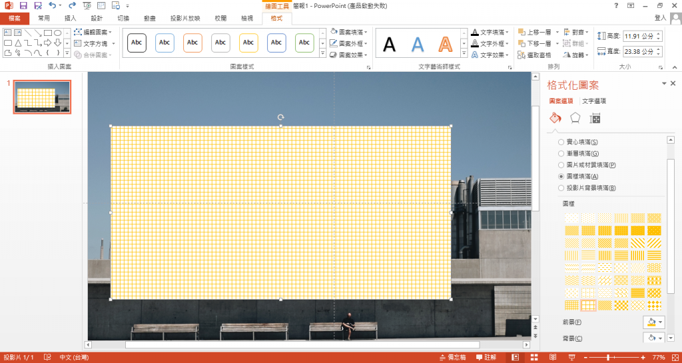The height and width of the screenshot is (363, 682).
Task: Apply the black A WordArt style
Action: point(389,44)
